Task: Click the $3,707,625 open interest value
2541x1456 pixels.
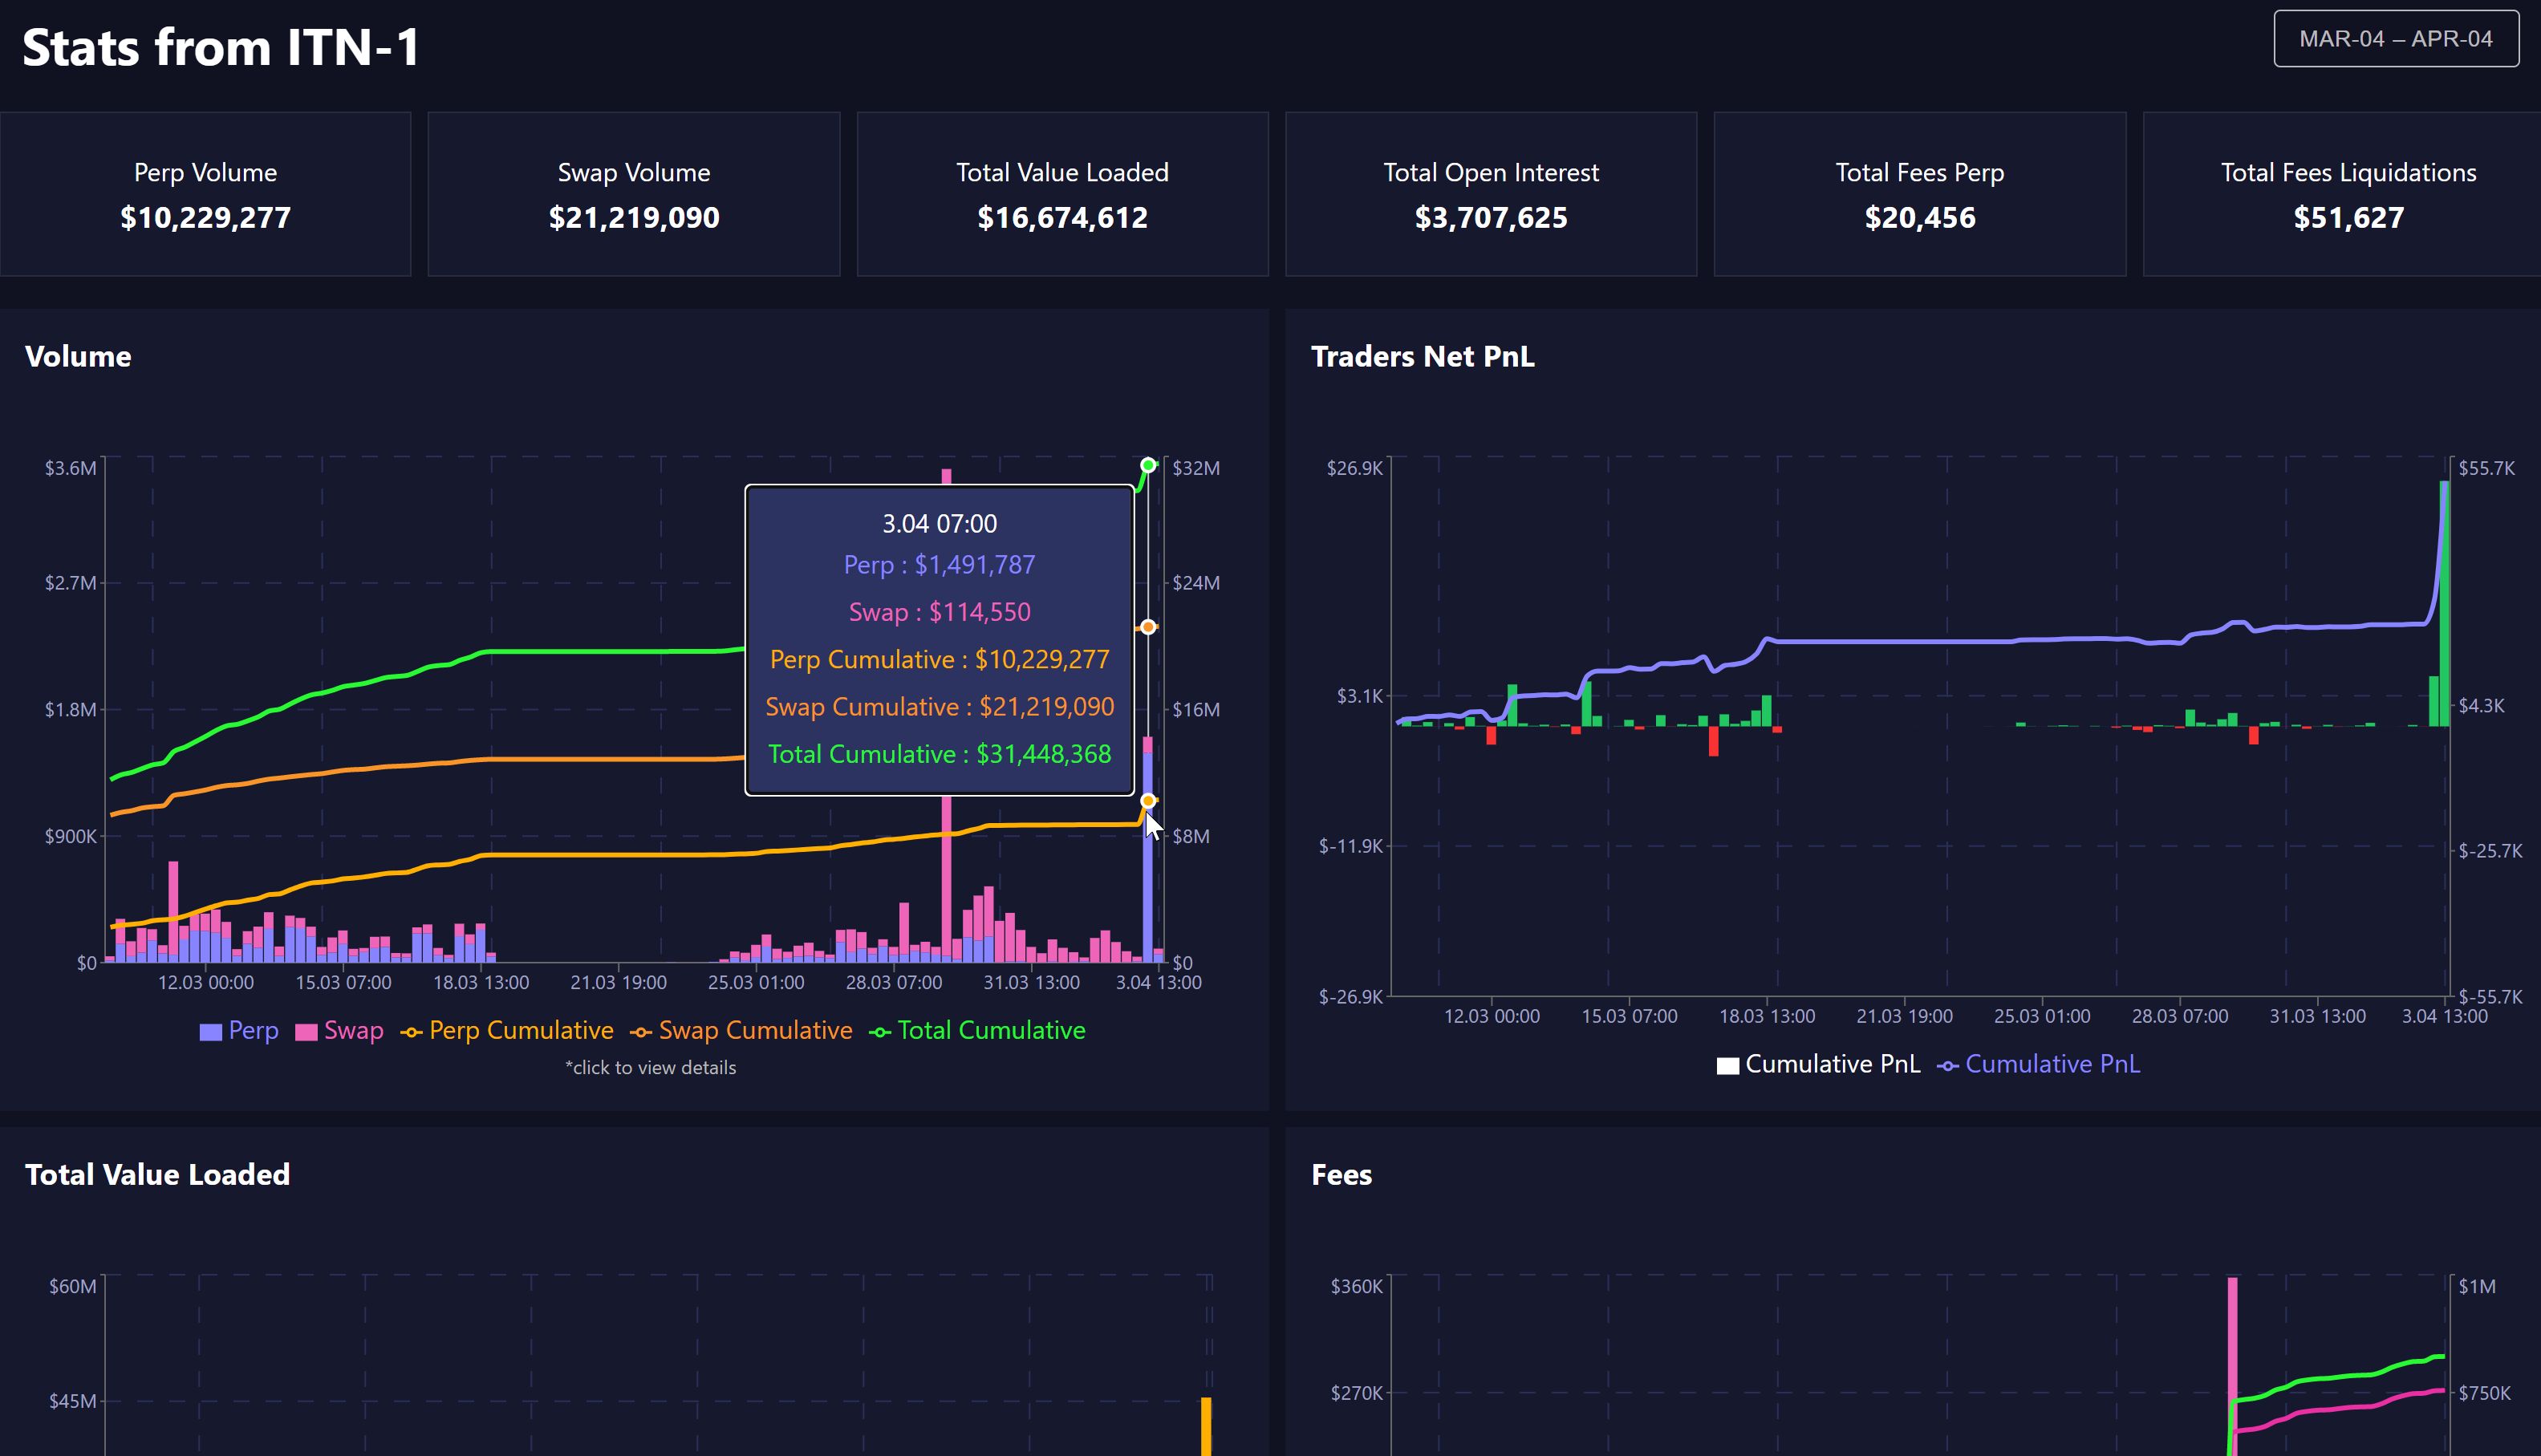Action: coord(1491,217)
